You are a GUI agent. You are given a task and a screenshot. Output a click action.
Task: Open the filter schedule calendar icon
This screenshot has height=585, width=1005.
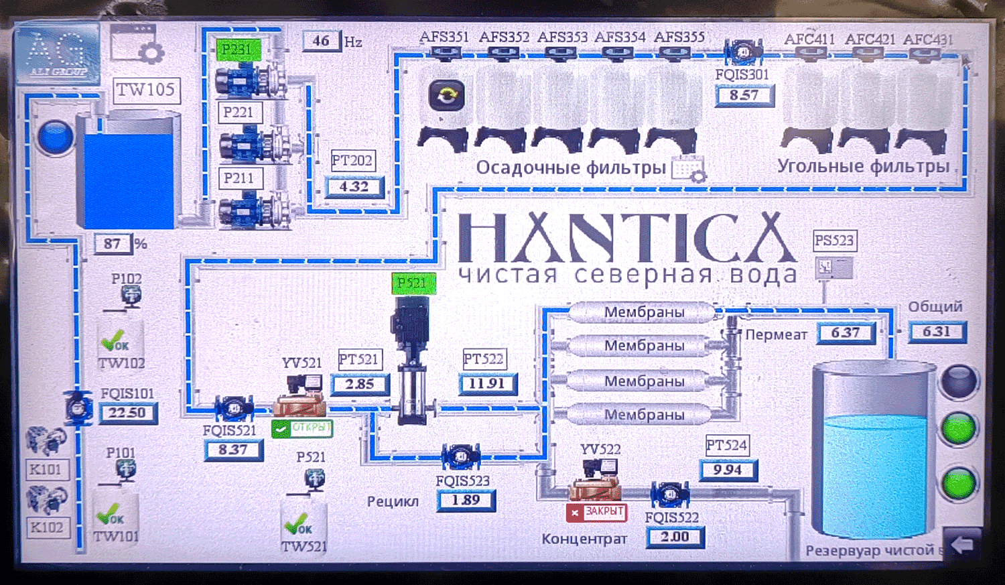pos(689,168)
